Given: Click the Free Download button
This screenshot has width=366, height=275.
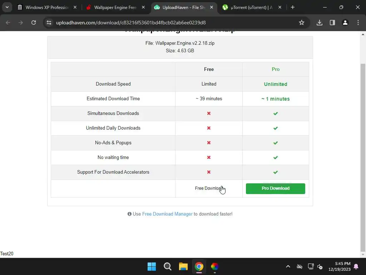Looking at the screenshot, I should tap(209, 188).
